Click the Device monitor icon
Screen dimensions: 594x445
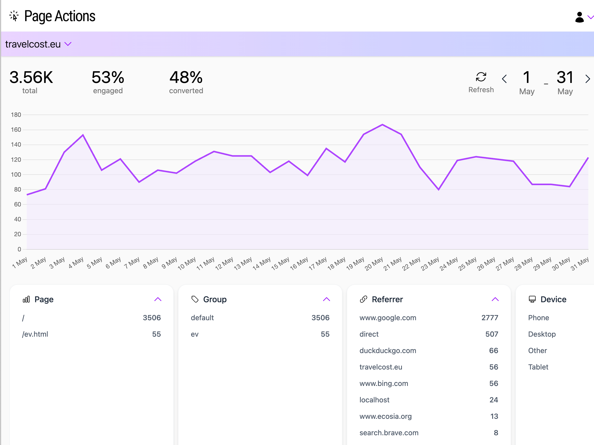[x=532, y=299]
